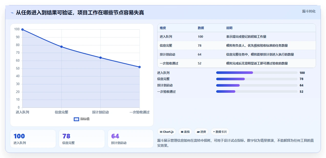Click table value 64
Viewport: 326px width, 158px height.
(200, 55)
